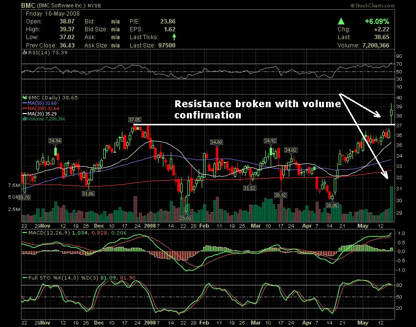
Task: Click the header Volume value 7,200,366
Action: (x=376, y=45)
